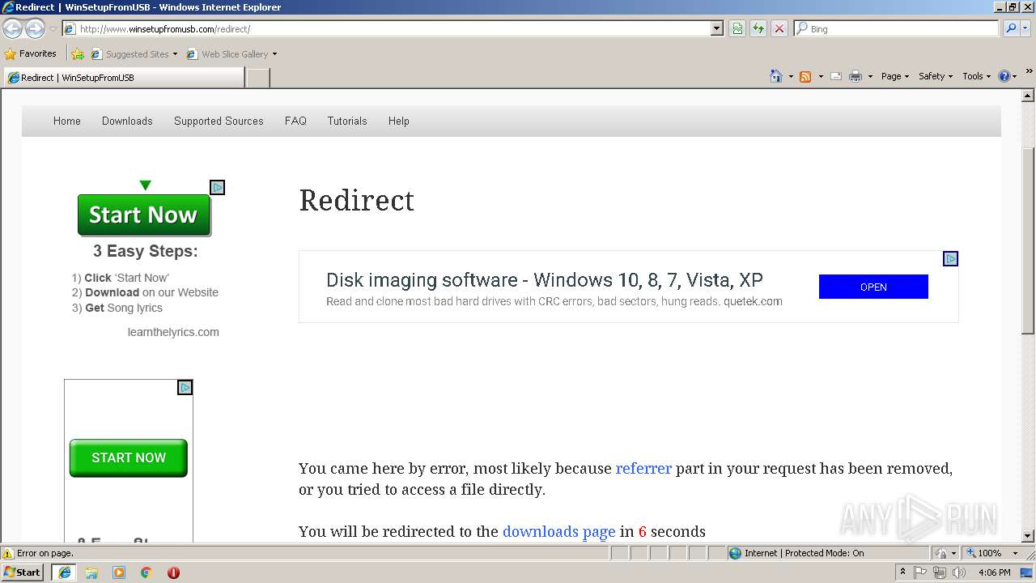The image size is (1036, 583).
Task: Go to browser Home page icon
Action: pyautogui.click(x=776, y=76)
